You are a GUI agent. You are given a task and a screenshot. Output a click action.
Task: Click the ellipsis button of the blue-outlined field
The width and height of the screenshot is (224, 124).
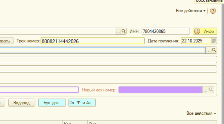tap(208, 50)
